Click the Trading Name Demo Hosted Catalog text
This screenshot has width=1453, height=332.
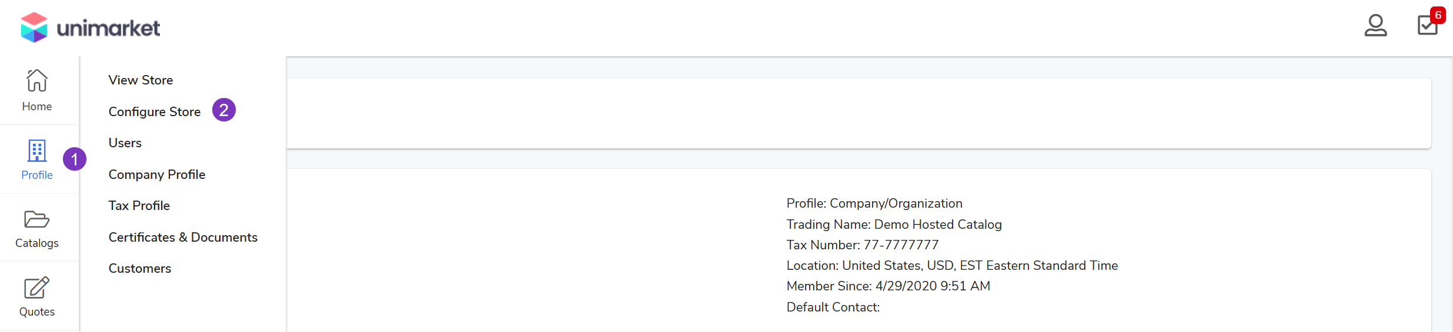[x=894, y=225]
